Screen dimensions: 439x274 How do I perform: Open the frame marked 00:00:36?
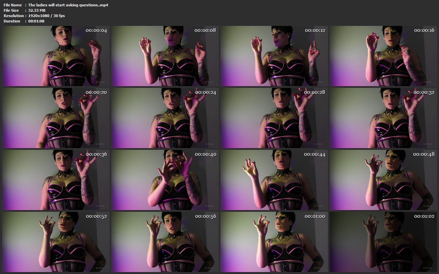coord(56,180)
